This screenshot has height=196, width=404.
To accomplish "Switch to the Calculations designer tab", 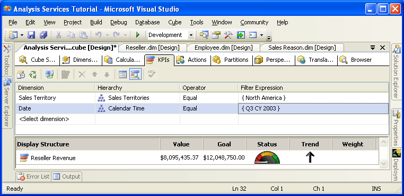I will click(124, 60).
